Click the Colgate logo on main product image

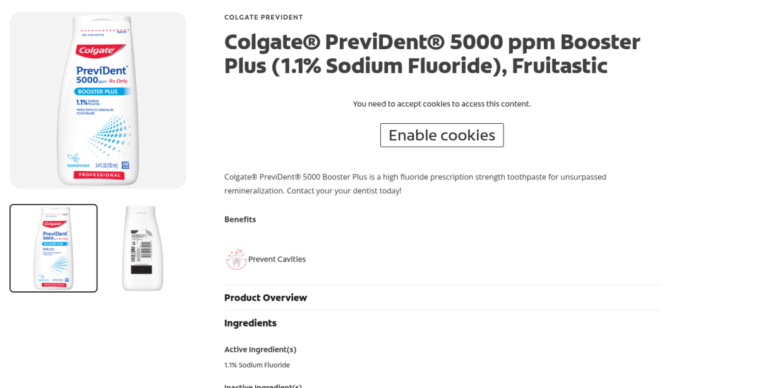pyautogui.click(x=95, y=50)
